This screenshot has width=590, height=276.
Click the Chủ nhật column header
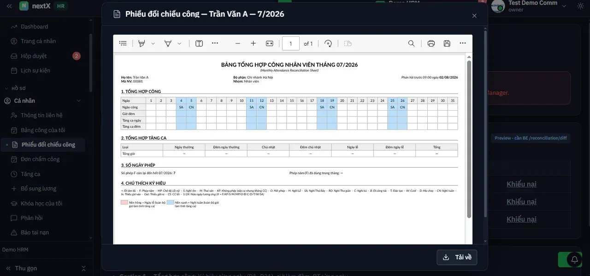268,147
